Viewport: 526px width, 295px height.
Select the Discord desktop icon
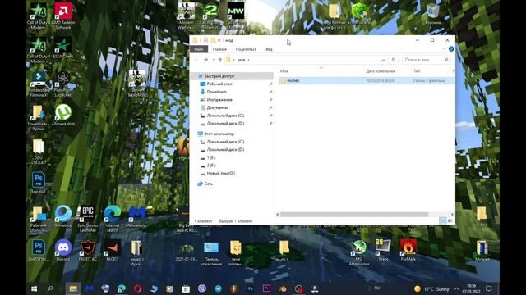(63, 250)
